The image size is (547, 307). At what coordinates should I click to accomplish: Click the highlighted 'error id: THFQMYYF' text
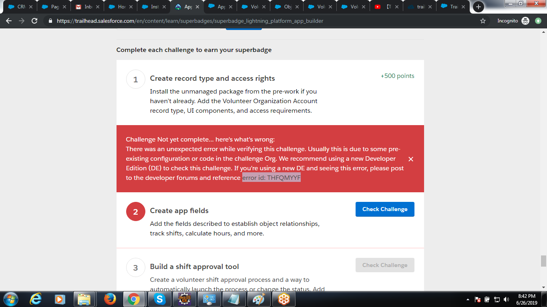pos(271,178)
